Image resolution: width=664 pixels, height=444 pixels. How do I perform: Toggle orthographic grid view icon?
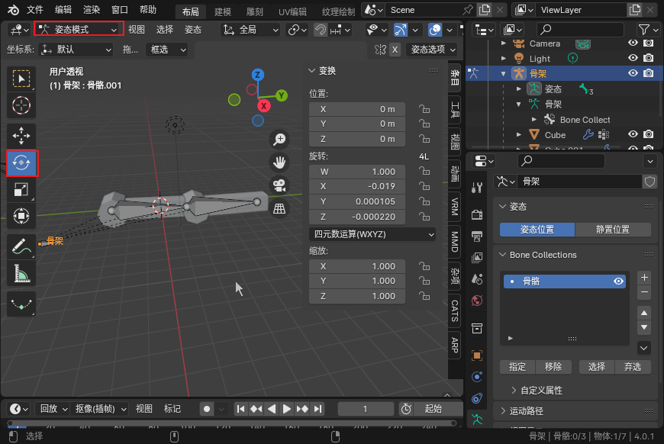[x=280, y=208]
